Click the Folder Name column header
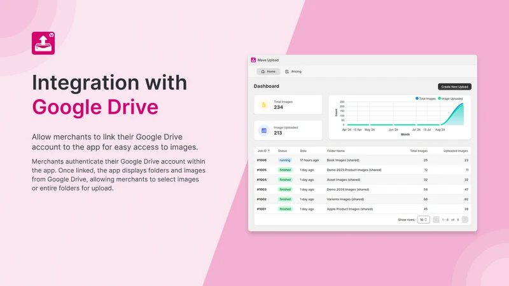 [x=336, y=151]
